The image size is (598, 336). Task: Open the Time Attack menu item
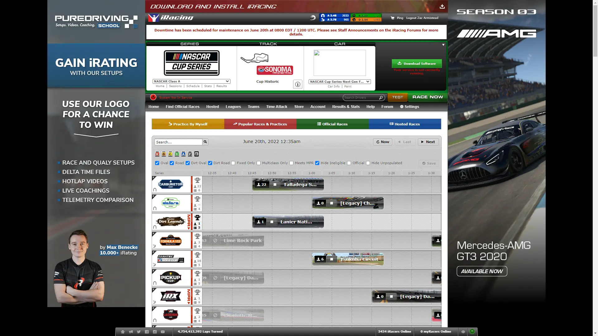(277, 106)
